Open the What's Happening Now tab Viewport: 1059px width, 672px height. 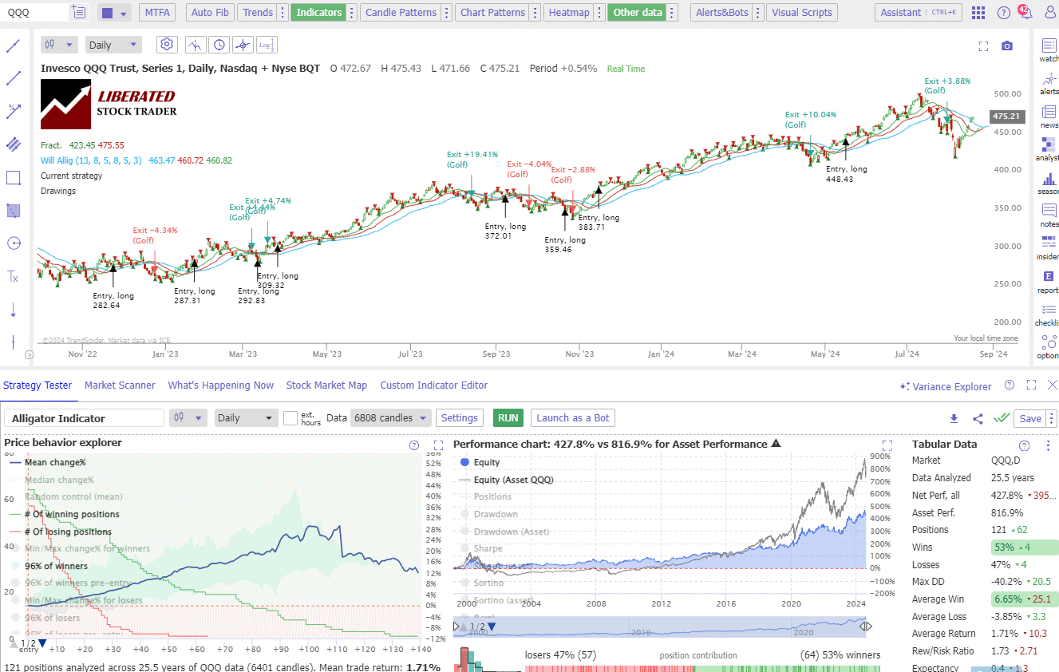(221, 385)
